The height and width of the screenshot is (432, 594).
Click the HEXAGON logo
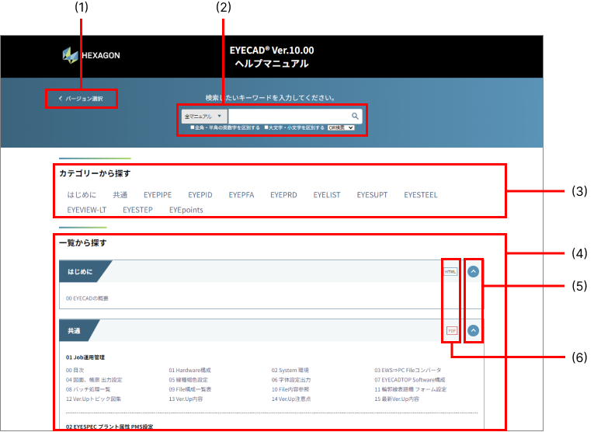click(92, 55)
